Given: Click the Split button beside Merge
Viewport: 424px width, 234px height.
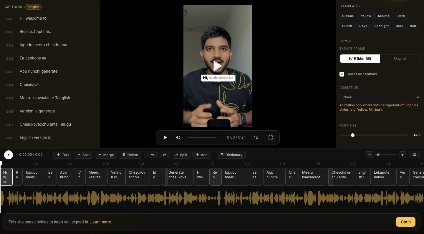Looking at the screenshot, I should tap(84, 155).
